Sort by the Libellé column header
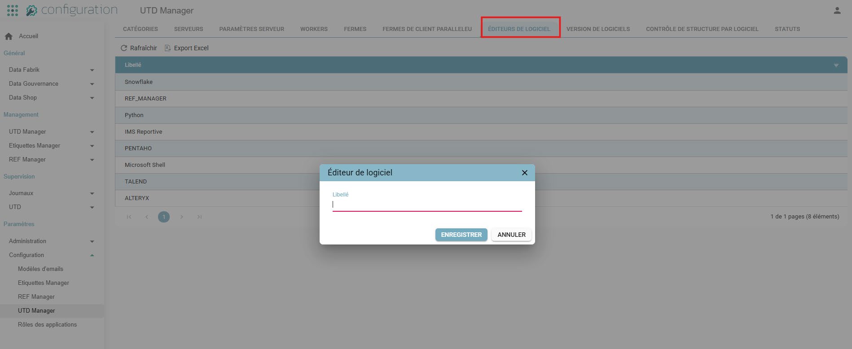The height and width of the screenshot is (349, 852). tap(133, 65)
